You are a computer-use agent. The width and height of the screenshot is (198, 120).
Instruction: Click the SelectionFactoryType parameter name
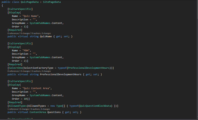coord(39,68)
